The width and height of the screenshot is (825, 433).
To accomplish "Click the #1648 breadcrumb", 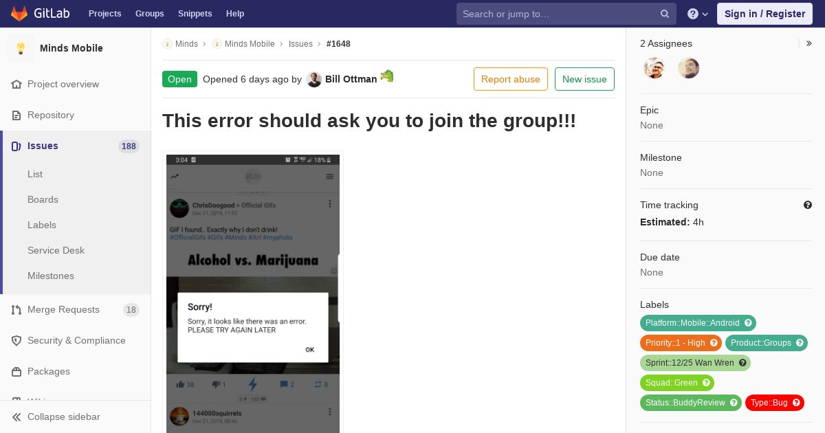I will tap(338, 43).
